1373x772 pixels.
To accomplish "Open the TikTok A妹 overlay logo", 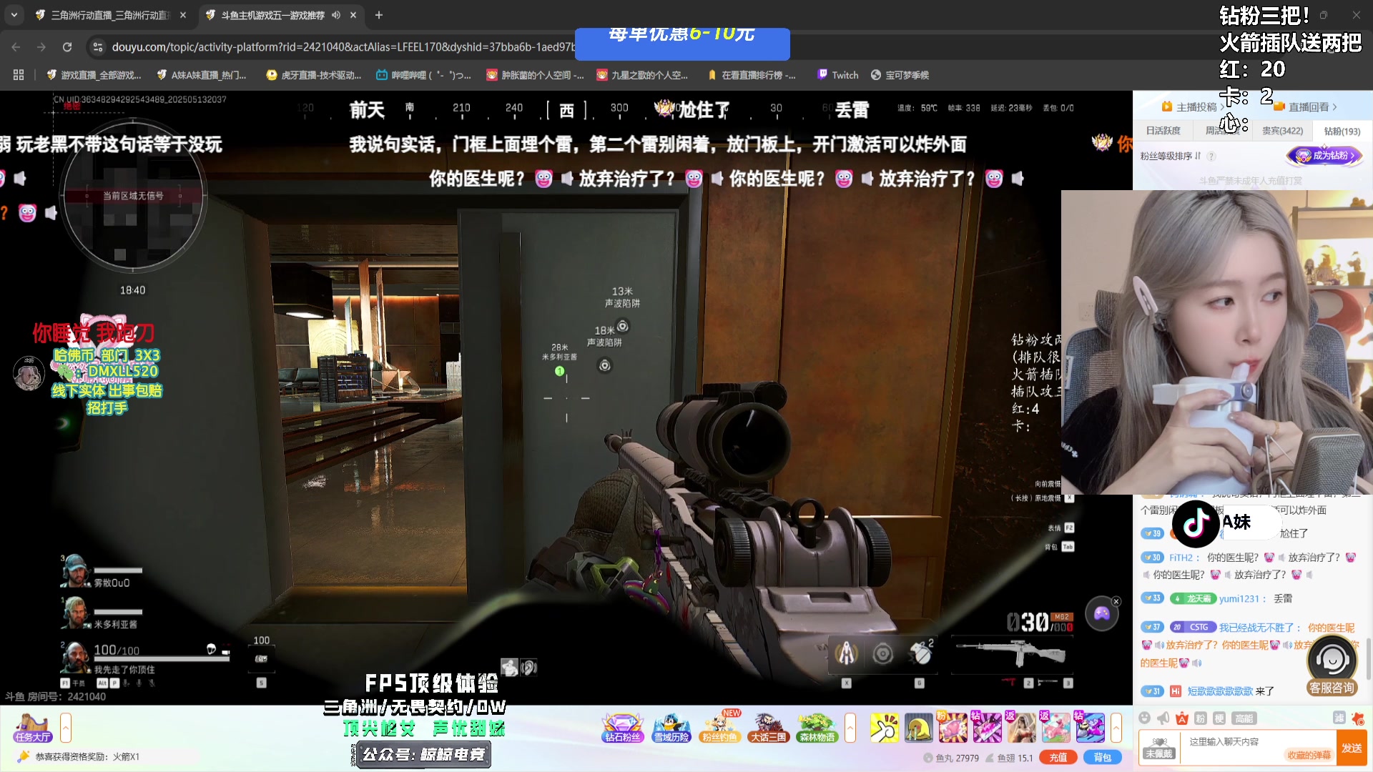I will click(1196, 524).
